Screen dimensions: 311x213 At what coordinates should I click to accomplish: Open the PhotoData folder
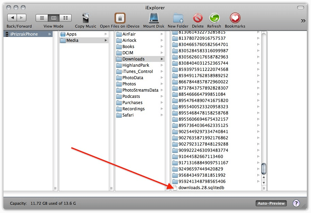pyautogui.click(x=140, y=78)
